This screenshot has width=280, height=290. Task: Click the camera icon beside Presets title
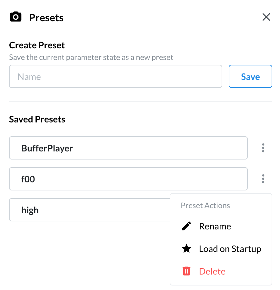(16, 17)
